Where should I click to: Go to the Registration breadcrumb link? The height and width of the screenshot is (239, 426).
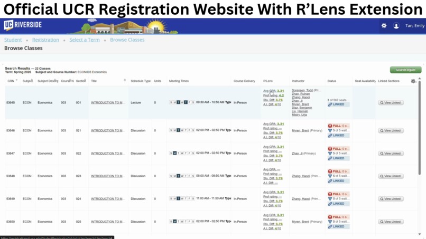click(45, 40)
